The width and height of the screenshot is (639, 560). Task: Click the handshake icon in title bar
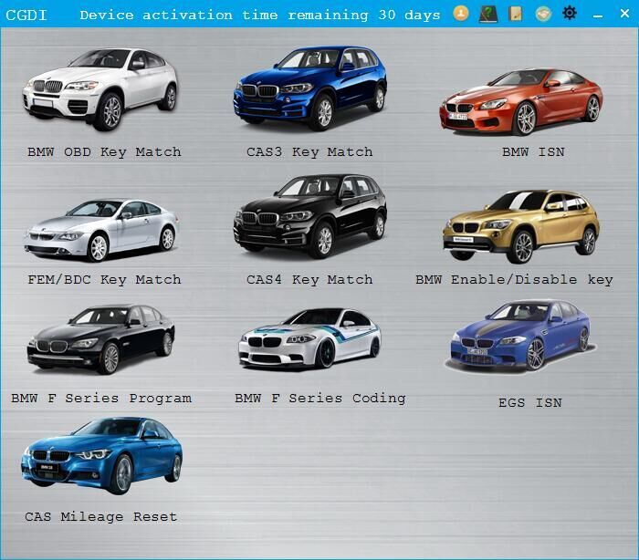click(x=543, y=15)
